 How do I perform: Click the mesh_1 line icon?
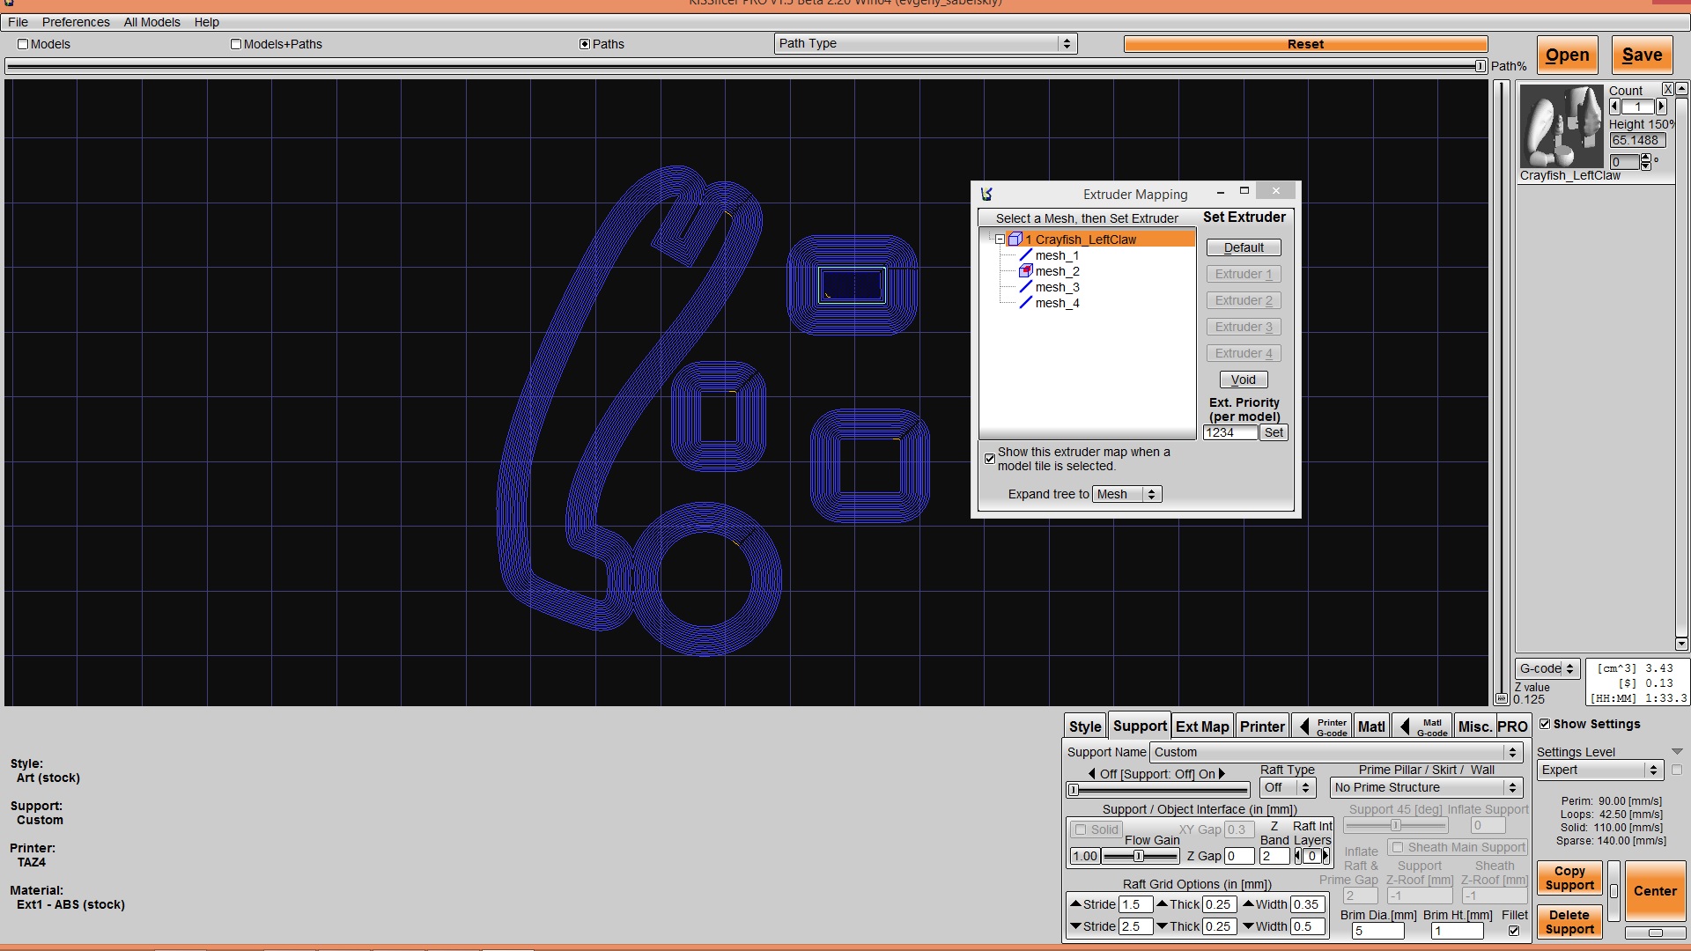[1025, 255]
